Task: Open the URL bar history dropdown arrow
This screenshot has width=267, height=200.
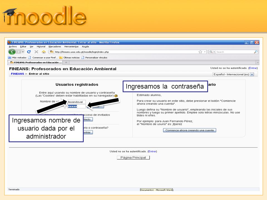Action: [205, 52]
